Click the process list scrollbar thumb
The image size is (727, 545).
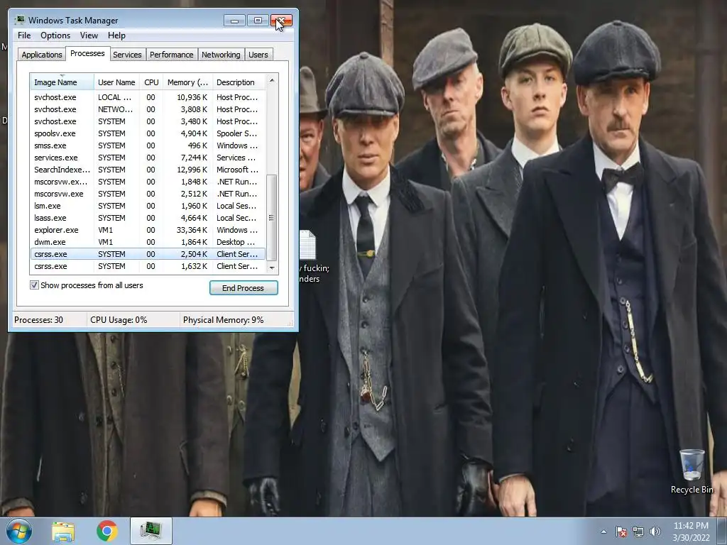pyautogui.click(x=272, y=217)
